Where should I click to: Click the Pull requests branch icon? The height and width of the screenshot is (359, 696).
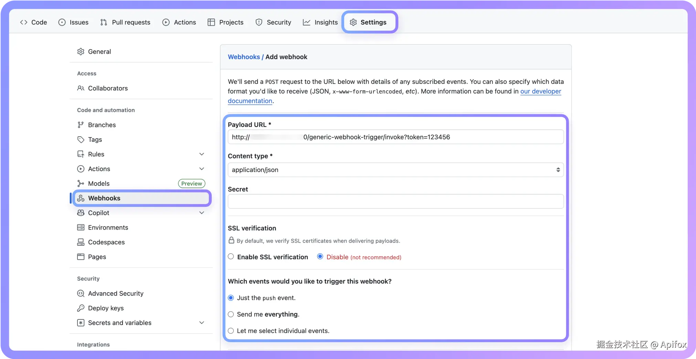104,22
